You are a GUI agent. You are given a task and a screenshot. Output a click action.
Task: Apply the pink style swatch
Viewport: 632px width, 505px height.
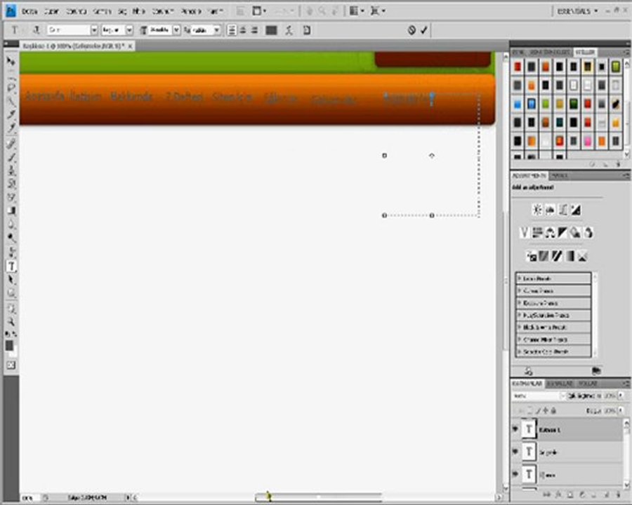point(588,141)
